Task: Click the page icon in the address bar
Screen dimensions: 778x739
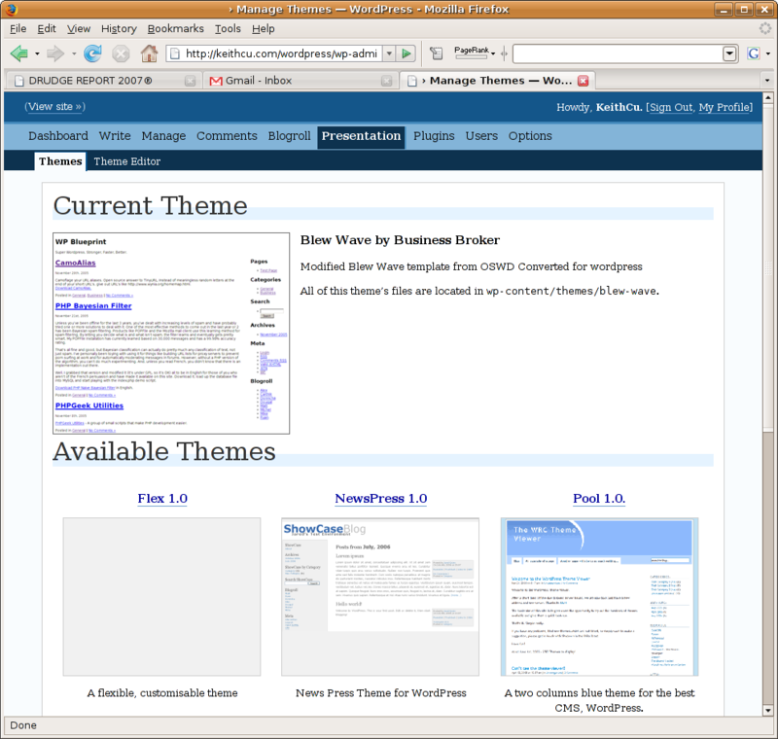Action: coord(175,53)
